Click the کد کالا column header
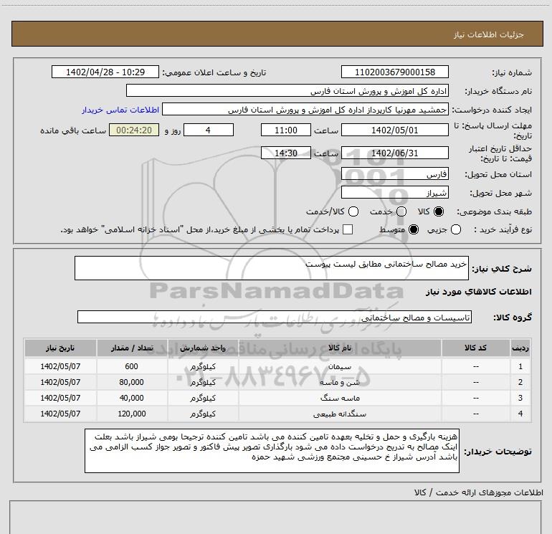Viewport: 552px width, 534px height. [475, 348]
